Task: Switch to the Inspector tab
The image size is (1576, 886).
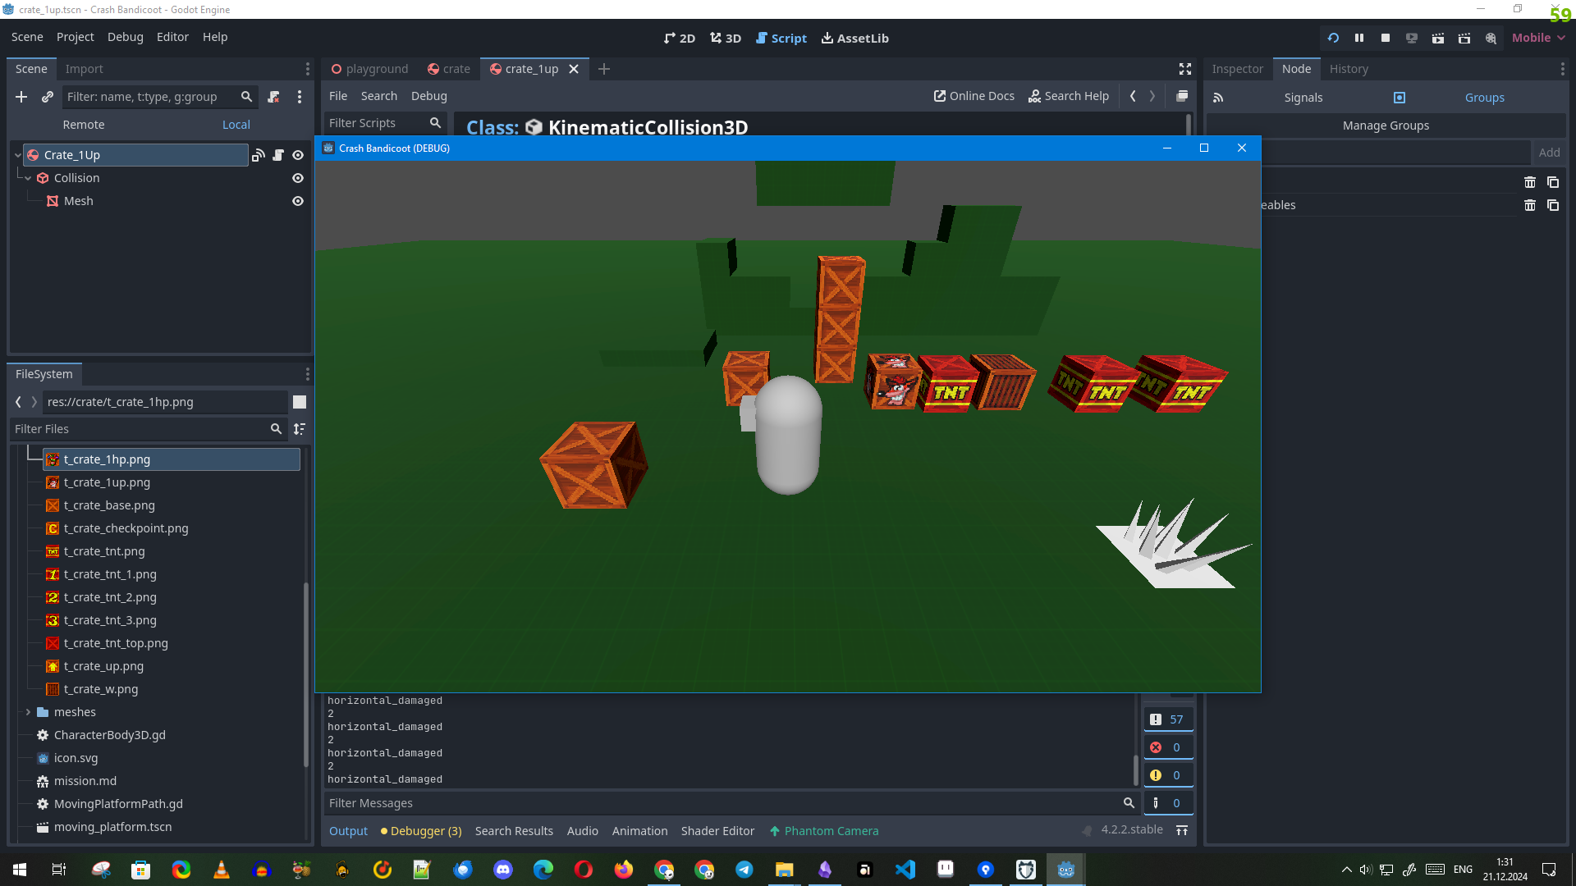Action: (1237, 69)
